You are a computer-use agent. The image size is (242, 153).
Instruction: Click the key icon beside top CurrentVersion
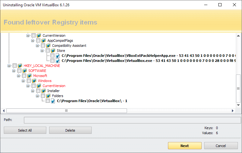[39, 36]
